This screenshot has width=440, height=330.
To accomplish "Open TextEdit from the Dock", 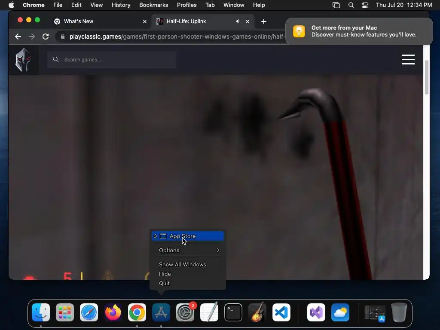I will point(209,312).
